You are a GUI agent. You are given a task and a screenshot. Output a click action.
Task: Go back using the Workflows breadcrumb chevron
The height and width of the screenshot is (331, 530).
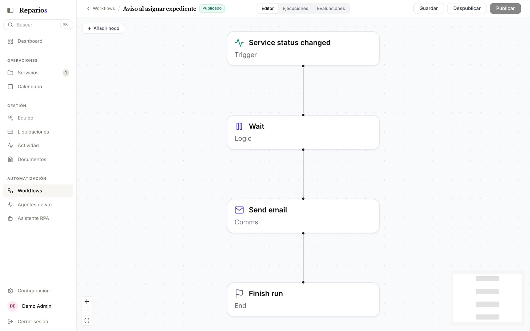(88, 9)
